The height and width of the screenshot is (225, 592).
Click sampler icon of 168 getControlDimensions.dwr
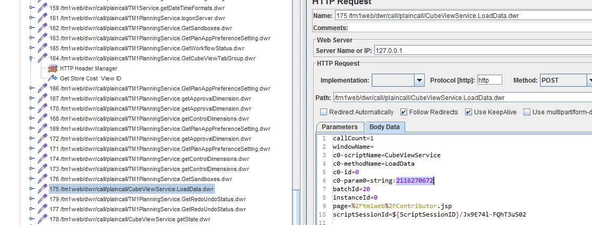pyautogui.click(x=42, y=119)
